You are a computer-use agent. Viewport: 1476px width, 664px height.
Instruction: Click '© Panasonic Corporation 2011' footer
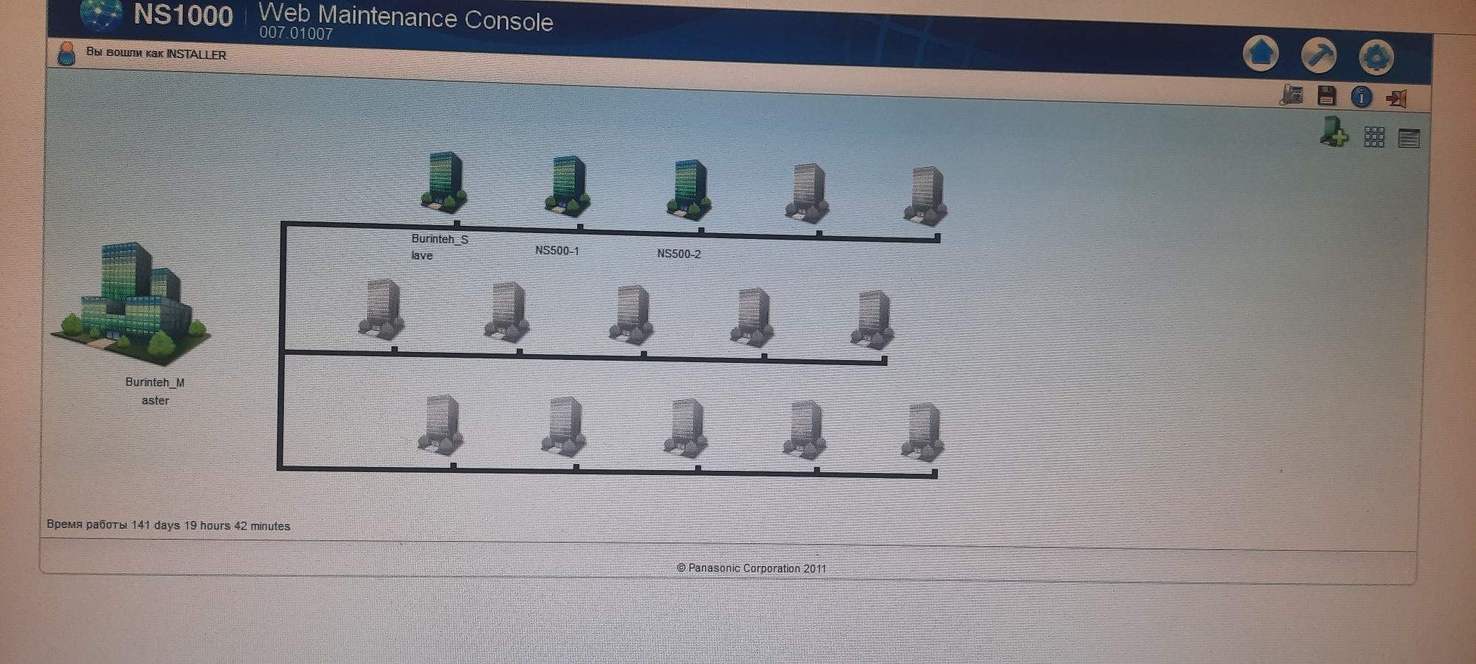(x=751, y=568)
